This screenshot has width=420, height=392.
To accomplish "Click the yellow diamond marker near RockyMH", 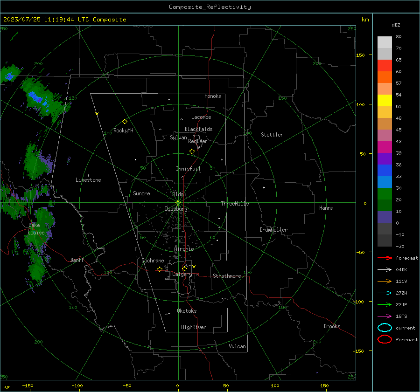I will pos(125,122).
